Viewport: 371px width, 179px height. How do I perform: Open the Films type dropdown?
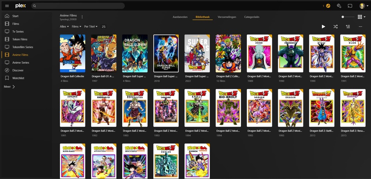click(x=76, y=27)
